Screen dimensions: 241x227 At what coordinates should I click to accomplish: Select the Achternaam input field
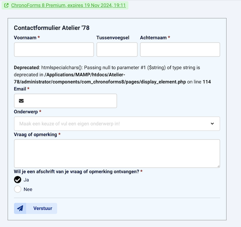(180, 50)
